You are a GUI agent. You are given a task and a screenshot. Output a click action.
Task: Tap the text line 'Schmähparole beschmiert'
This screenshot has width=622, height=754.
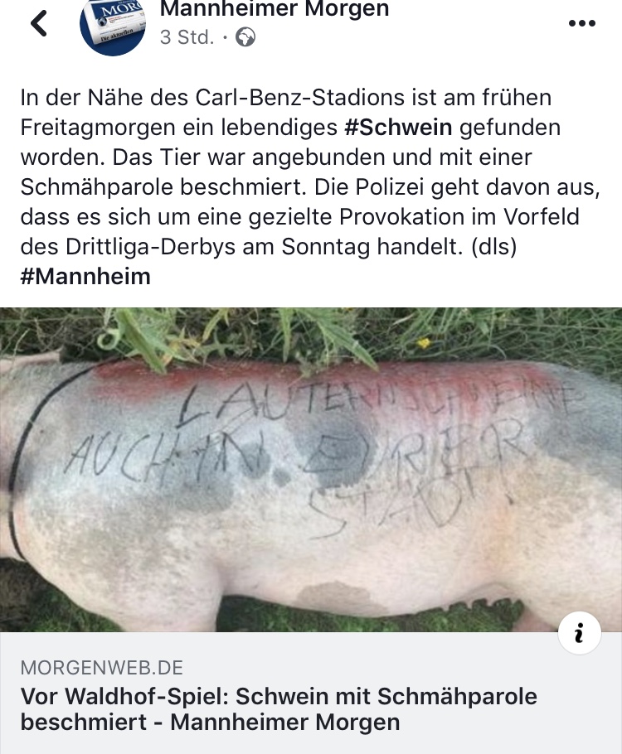tap(163, 187)
